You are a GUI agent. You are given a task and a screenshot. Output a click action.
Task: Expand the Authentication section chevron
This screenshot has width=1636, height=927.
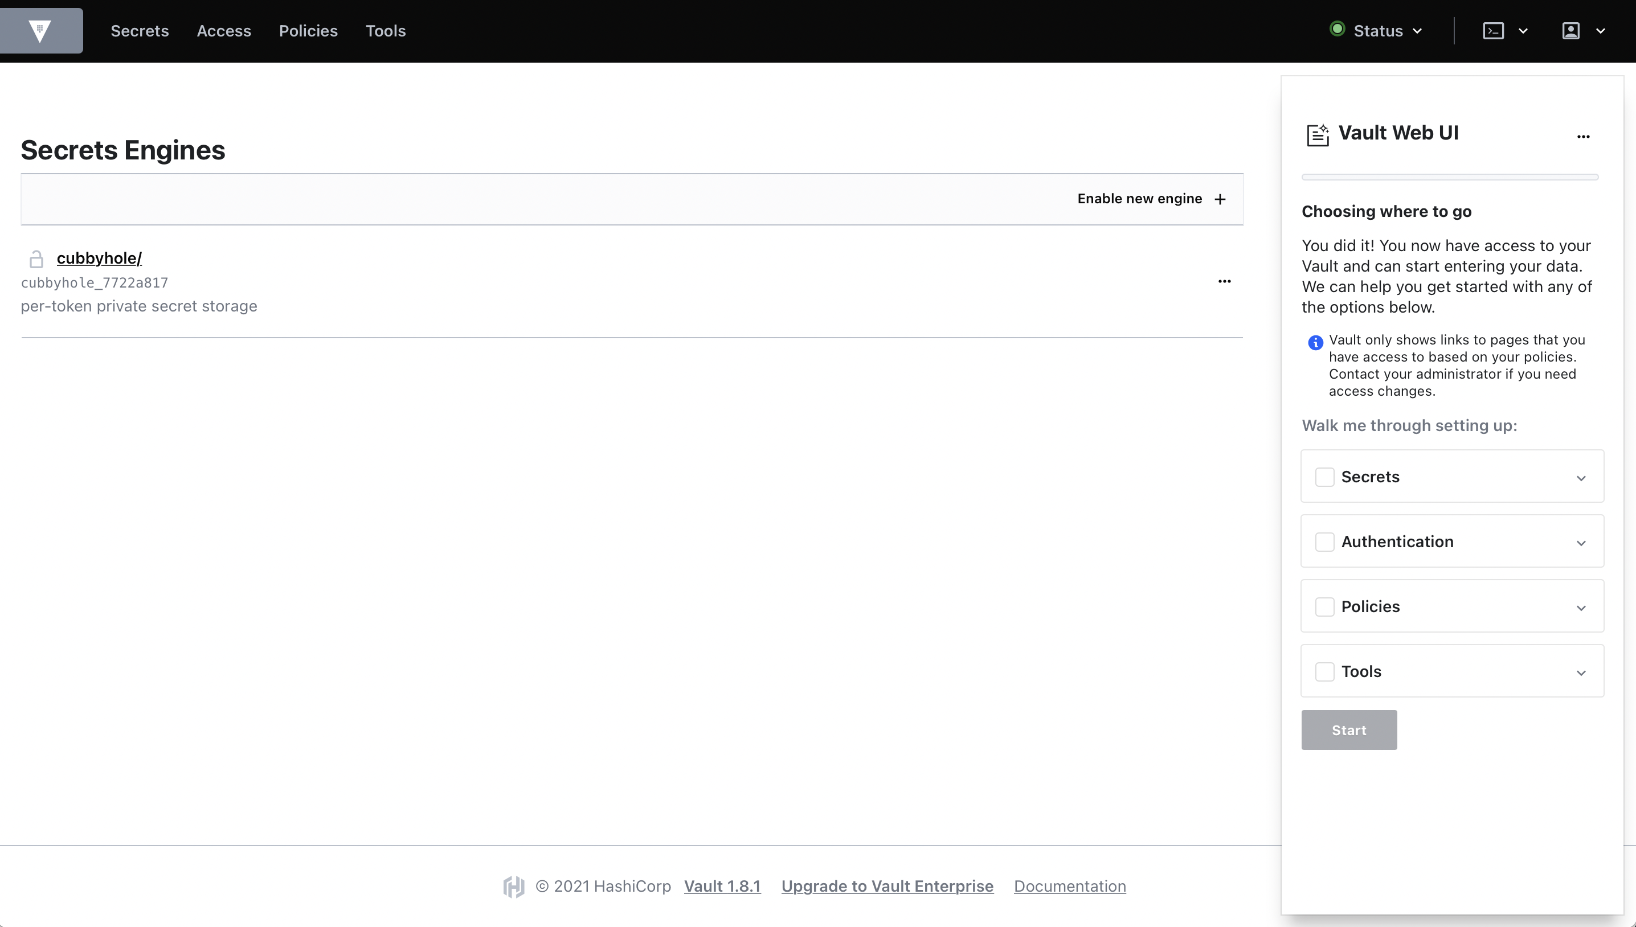click(1581, 543)
